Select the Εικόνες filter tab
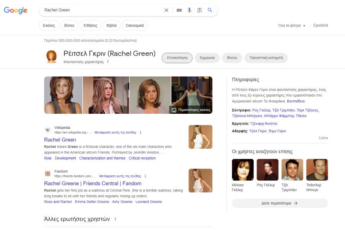 [49, 25]
